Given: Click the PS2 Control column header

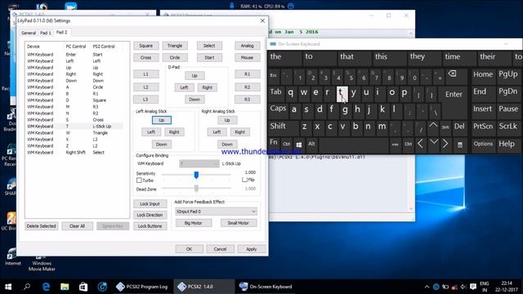Looking at the screenshot, I should 104,47.
